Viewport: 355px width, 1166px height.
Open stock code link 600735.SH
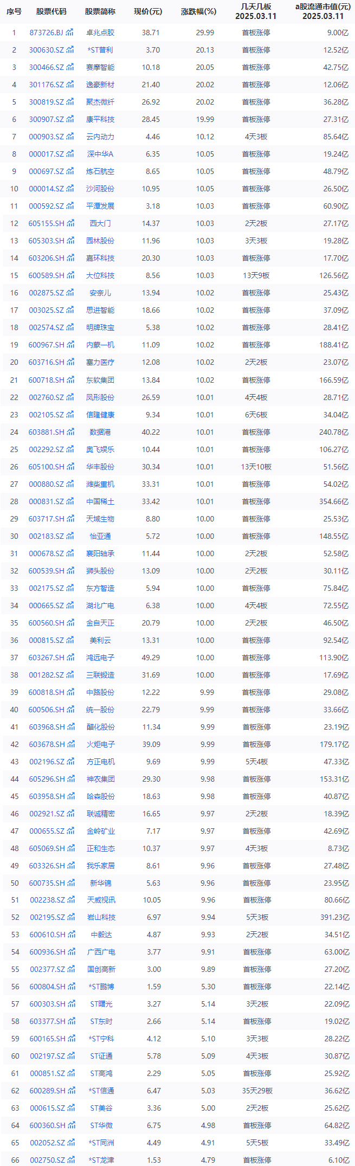48,883
